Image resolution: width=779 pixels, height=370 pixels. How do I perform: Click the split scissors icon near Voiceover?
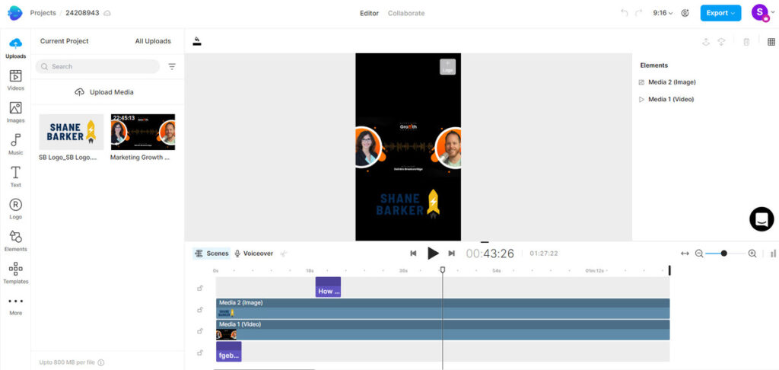click(284, 254)
